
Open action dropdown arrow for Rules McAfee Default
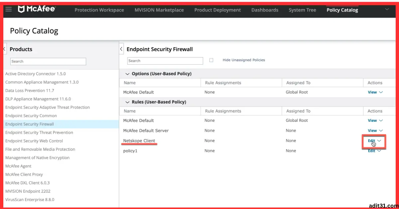(381, 121)
